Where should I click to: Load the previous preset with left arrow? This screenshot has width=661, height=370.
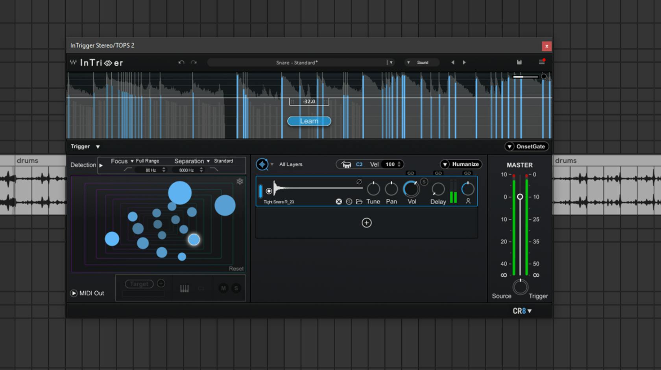[452, 62]
